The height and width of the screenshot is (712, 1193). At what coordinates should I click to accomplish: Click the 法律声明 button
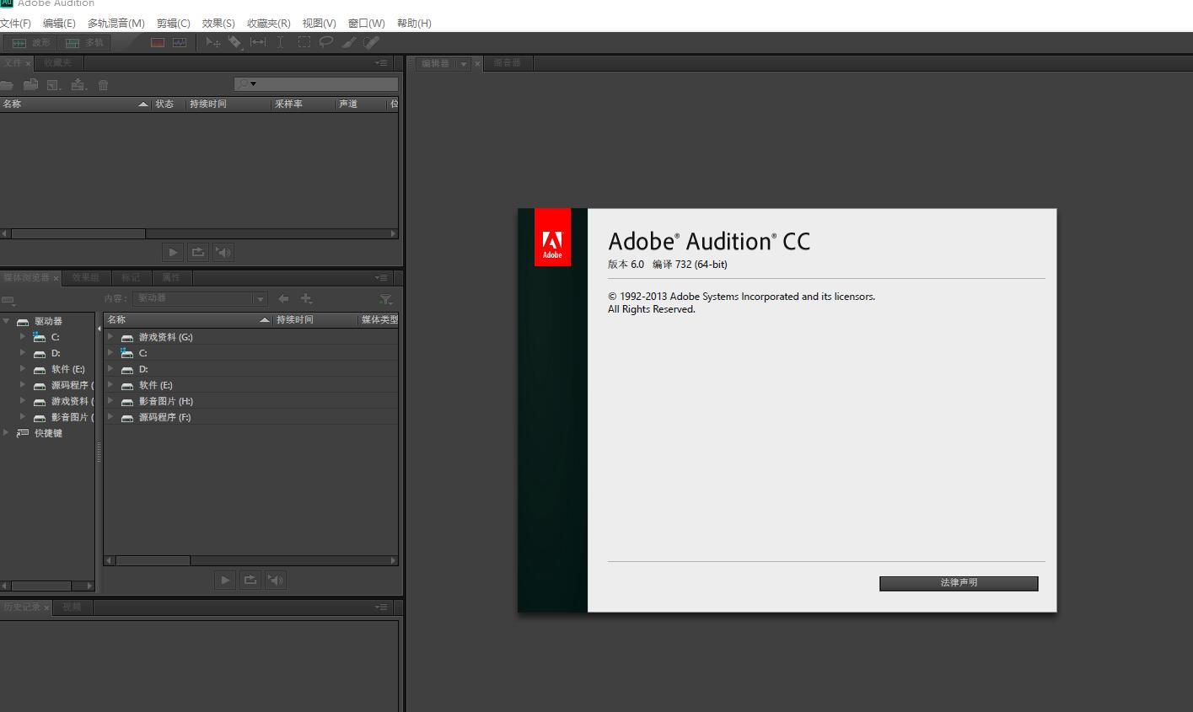[959, 583]
